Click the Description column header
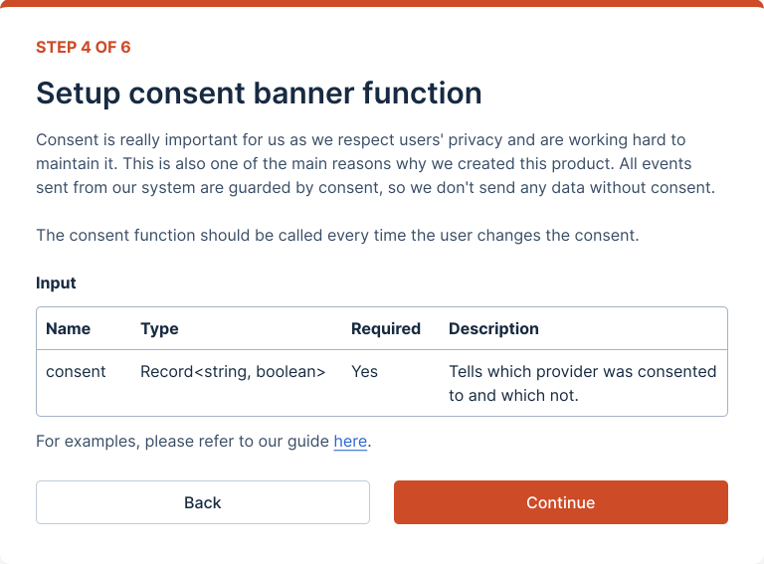This screenshot has height=564, width=764. pyautogui.click(x=493, y=328)
